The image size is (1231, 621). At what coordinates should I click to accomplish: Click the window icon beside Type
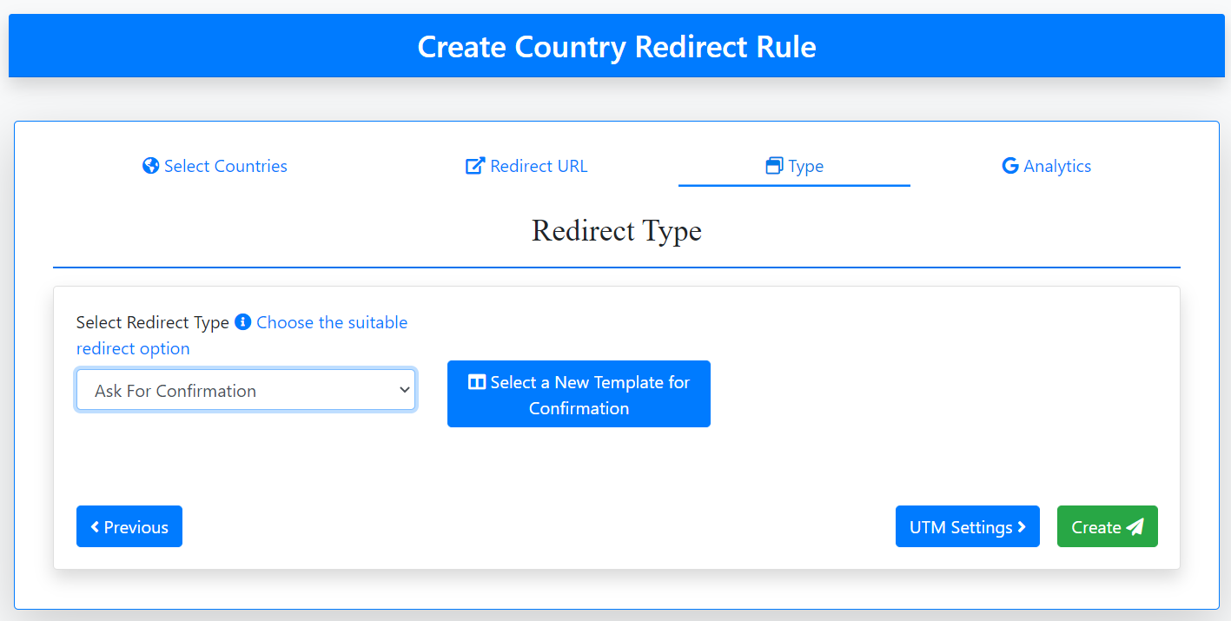click(x=774, y=166)
